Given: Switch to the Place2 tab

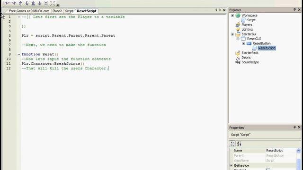Looking at the screenshot, I should (57, 11).
